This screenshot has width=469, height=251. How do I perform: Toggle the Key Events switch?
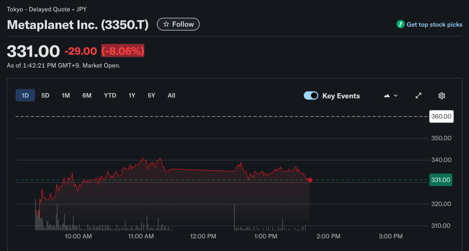point(311,96)
